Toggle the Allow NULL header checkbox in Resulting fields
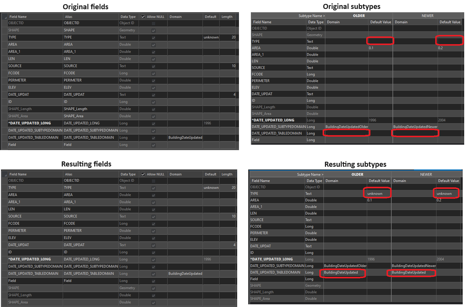Viewport: 466px width, 307px height. (x=143, y=174)
